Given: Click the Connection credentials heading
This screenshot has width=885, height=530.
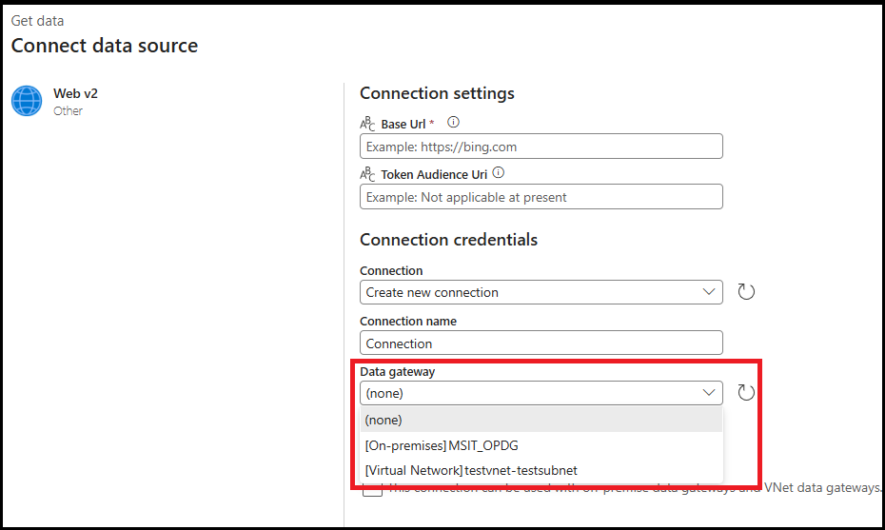Looking at the screenshot, I should point(449,240).
